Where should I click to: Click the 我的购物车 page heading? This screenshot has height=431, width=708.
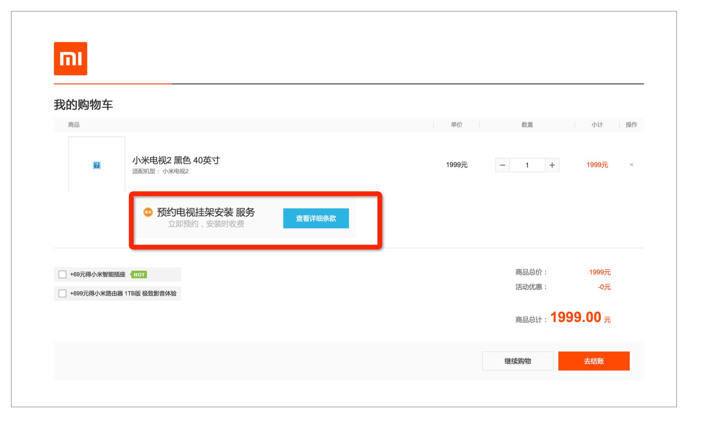(83, 105)
